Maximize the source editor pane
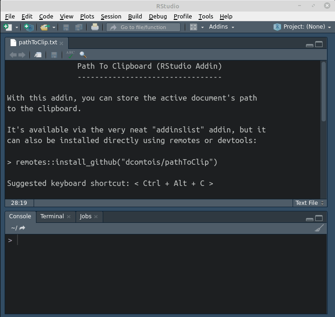The height and width of the screenshot is (317, 335). click(x=319, y=44)
